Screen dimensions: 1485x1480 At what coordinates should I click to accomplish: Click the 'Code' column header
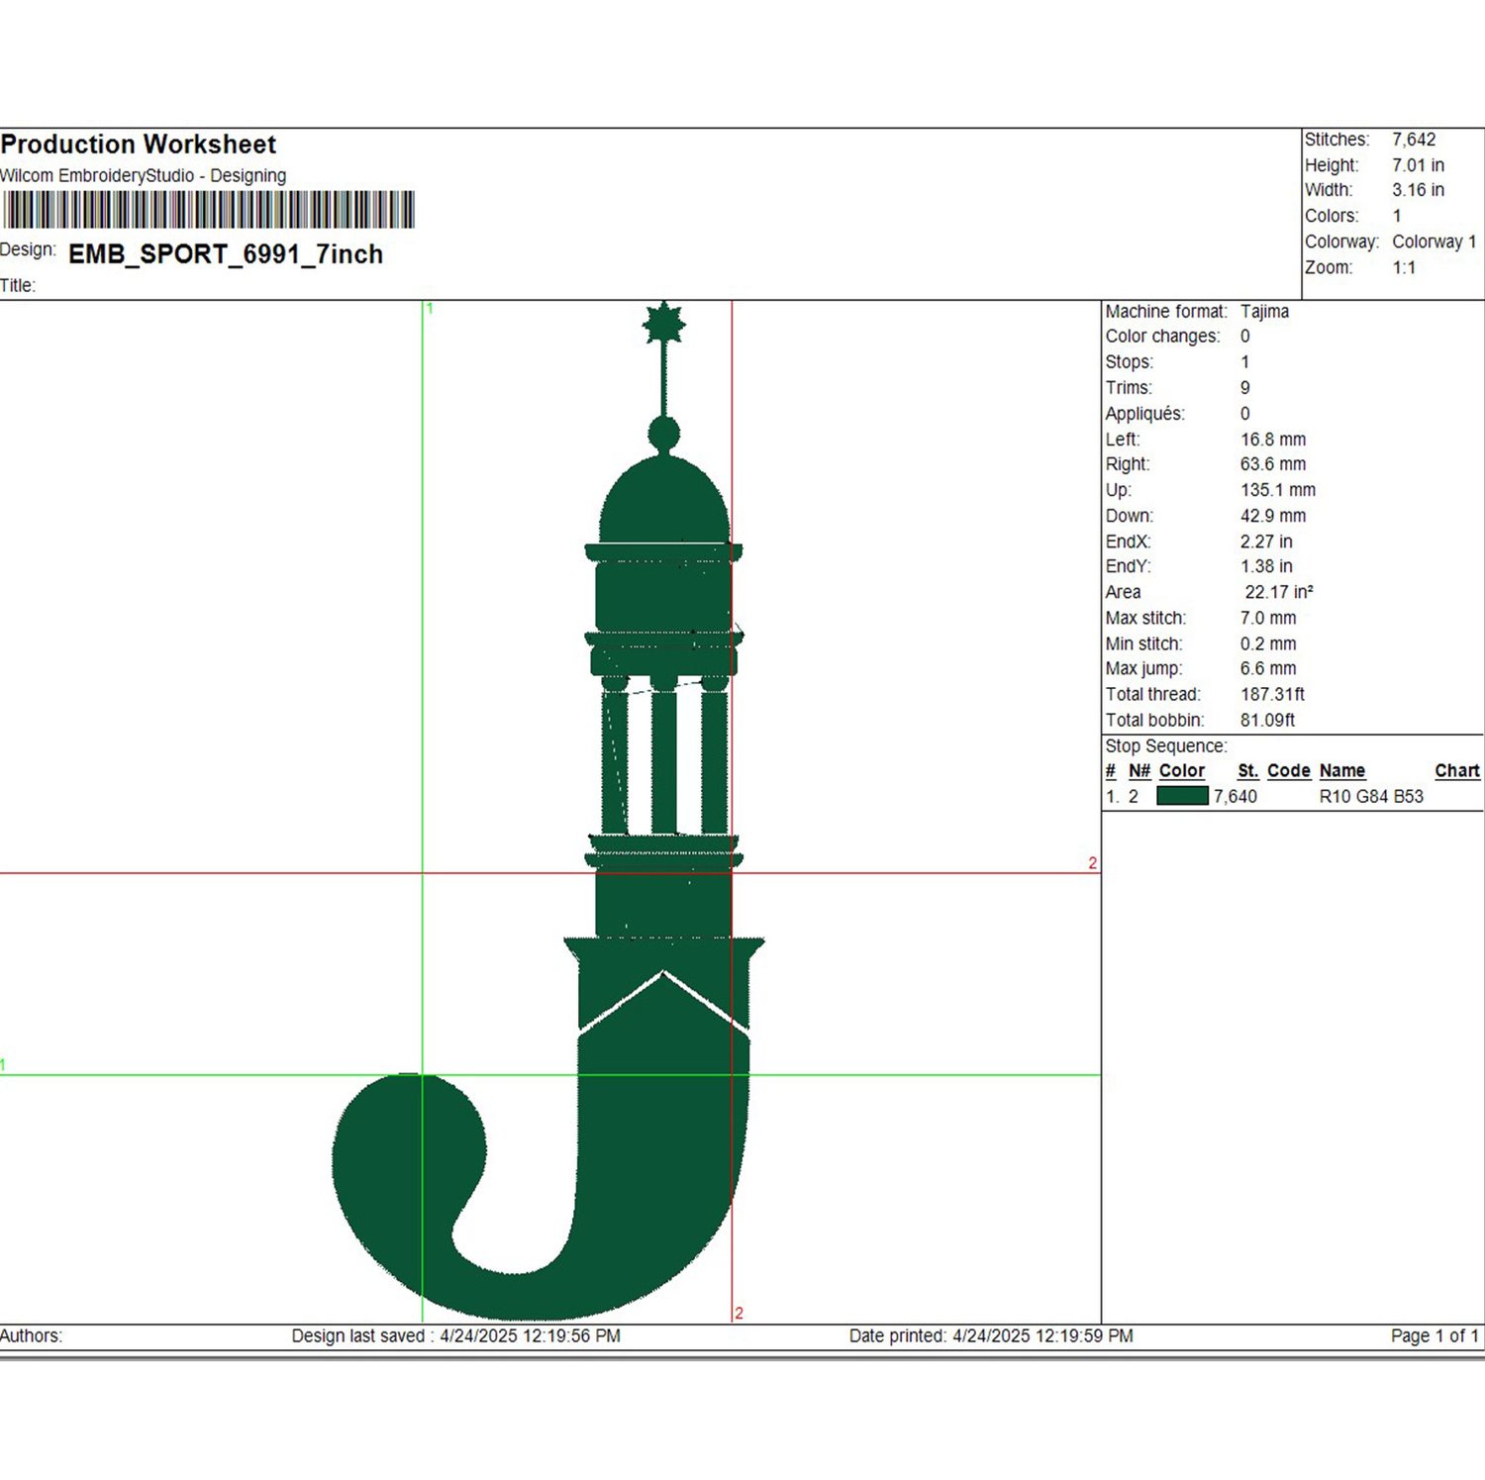coord(1289,771)
